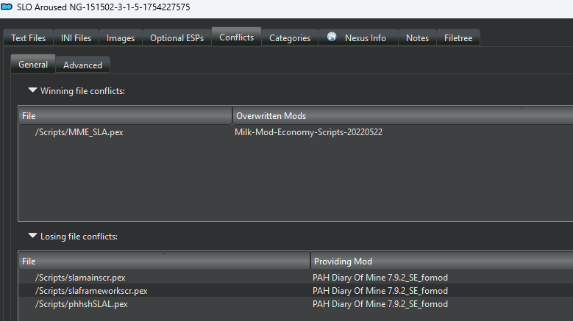This screenshot has width=573, height=321.
Task: Open the Text Files tab
Action: (x=29, y=38)
